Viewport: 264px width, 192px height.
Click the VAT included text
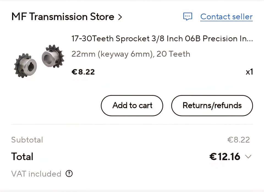[x=36, y=174]
